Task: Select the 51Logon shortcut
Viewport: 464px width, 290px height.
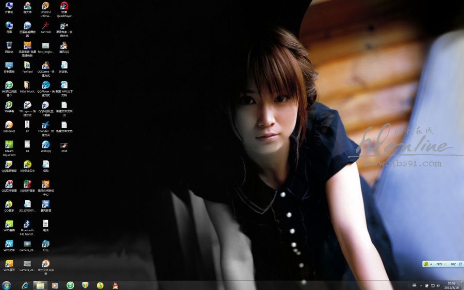Action: click(27, 105)
